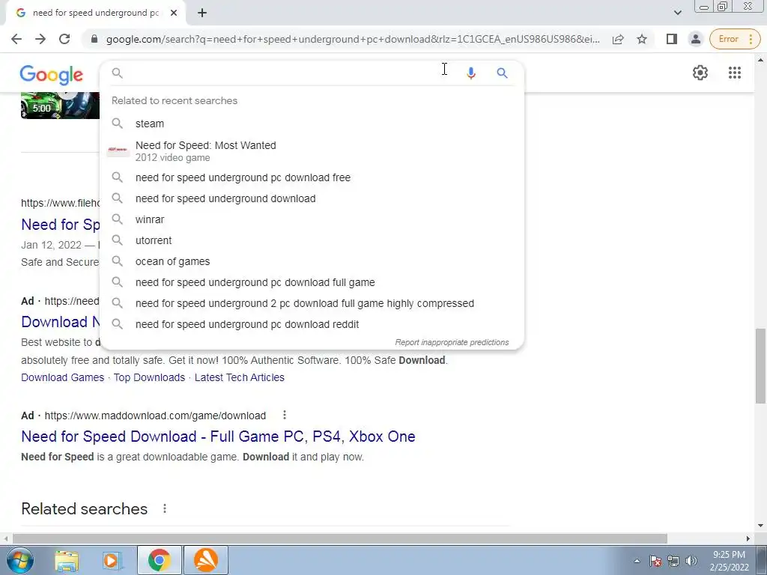Open the tab search dropdown arrow
The height and width of the screenshot is (575, 767).
[677, 13]
